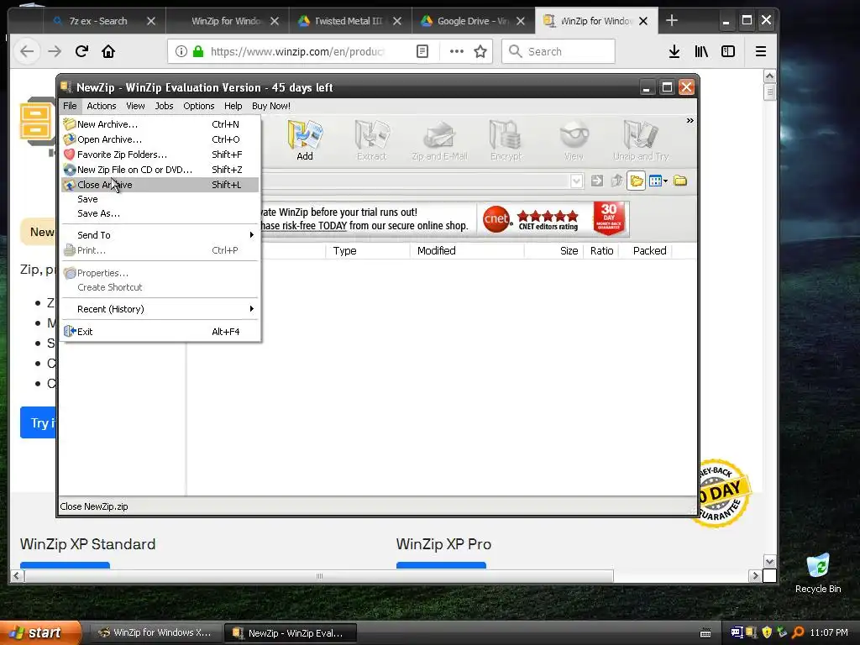Close the Google Drive browser tab
860x645 pixels.
click(521, 21)
